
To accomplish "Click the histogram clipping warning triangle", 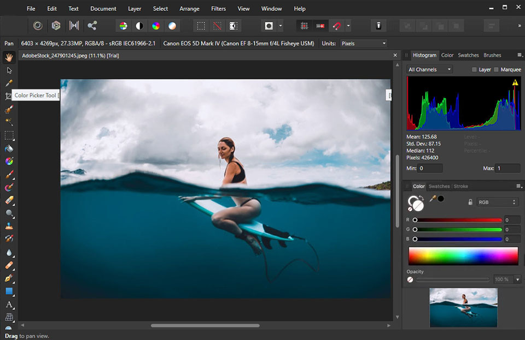I will [515, 82].
